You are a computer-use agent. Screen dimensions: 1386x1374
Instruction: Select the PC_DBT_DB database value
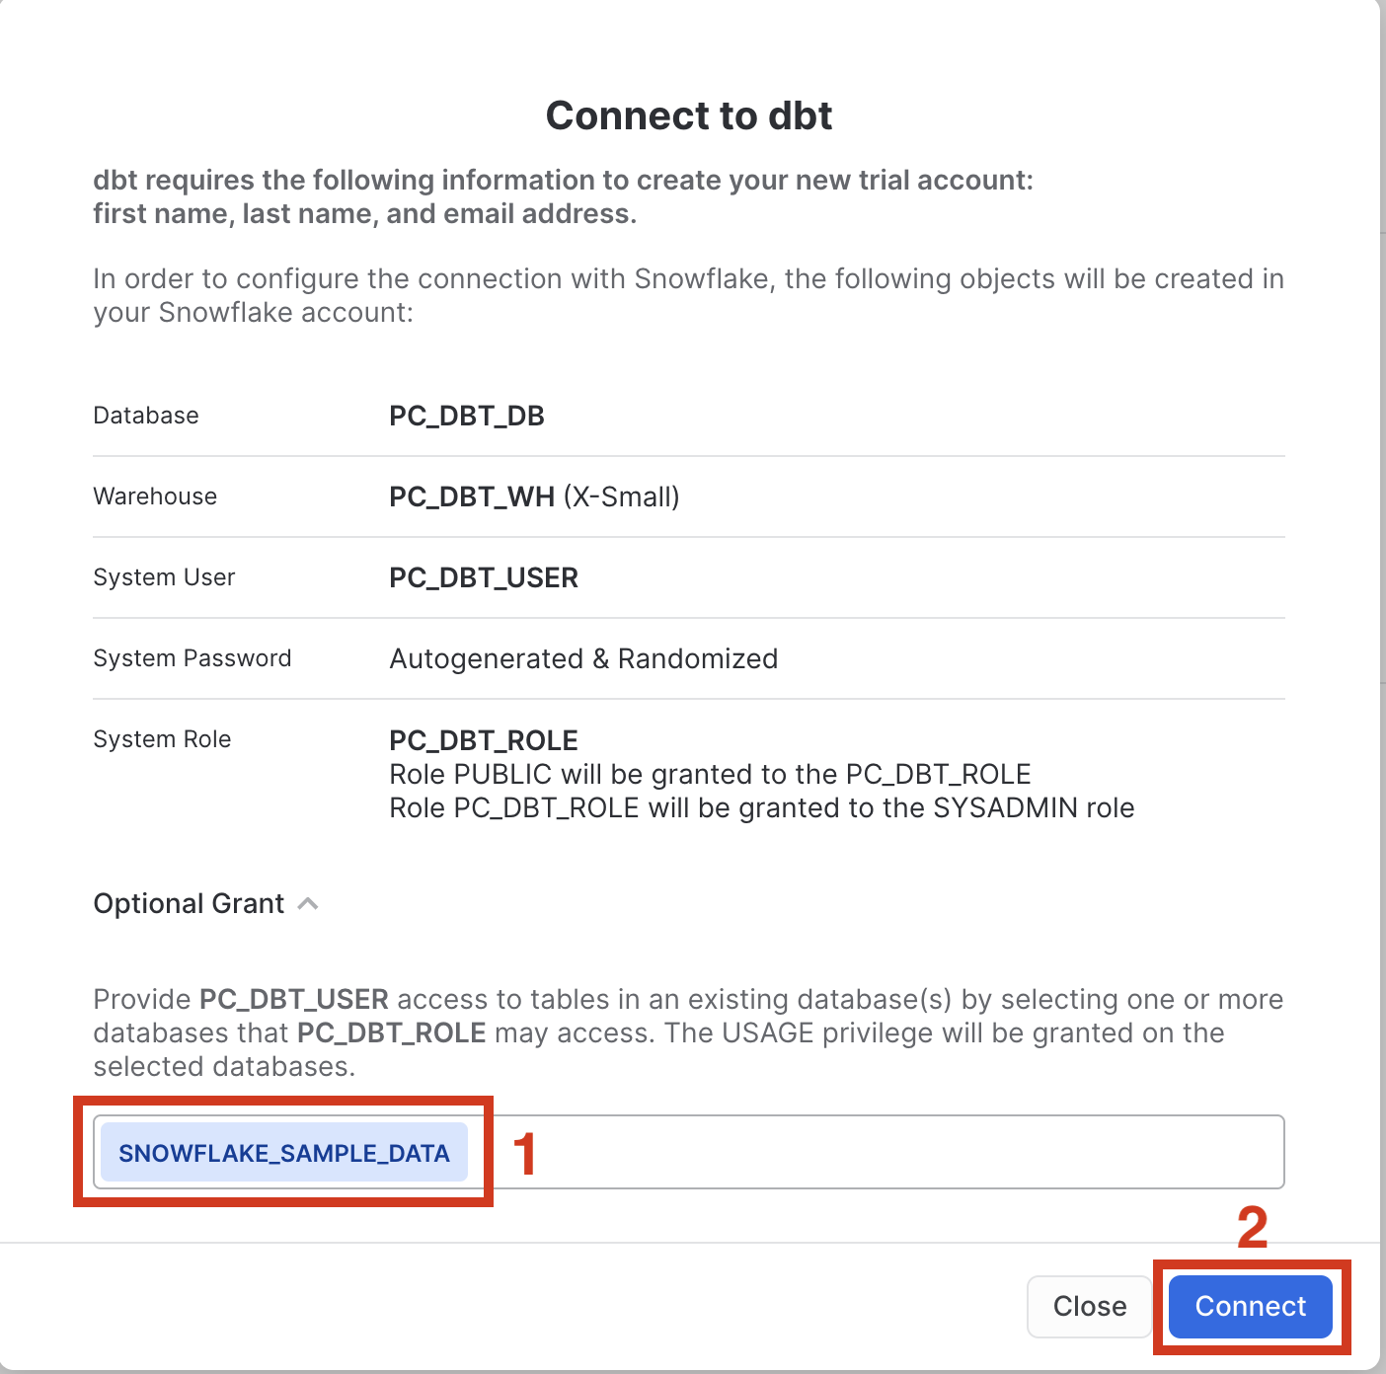click(x=466, y=416)
